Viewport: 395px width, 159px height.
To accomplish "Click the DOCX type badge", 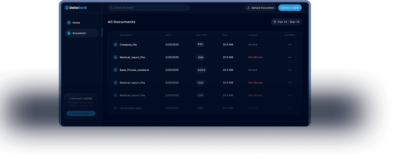I will click(x=201, y=70).
